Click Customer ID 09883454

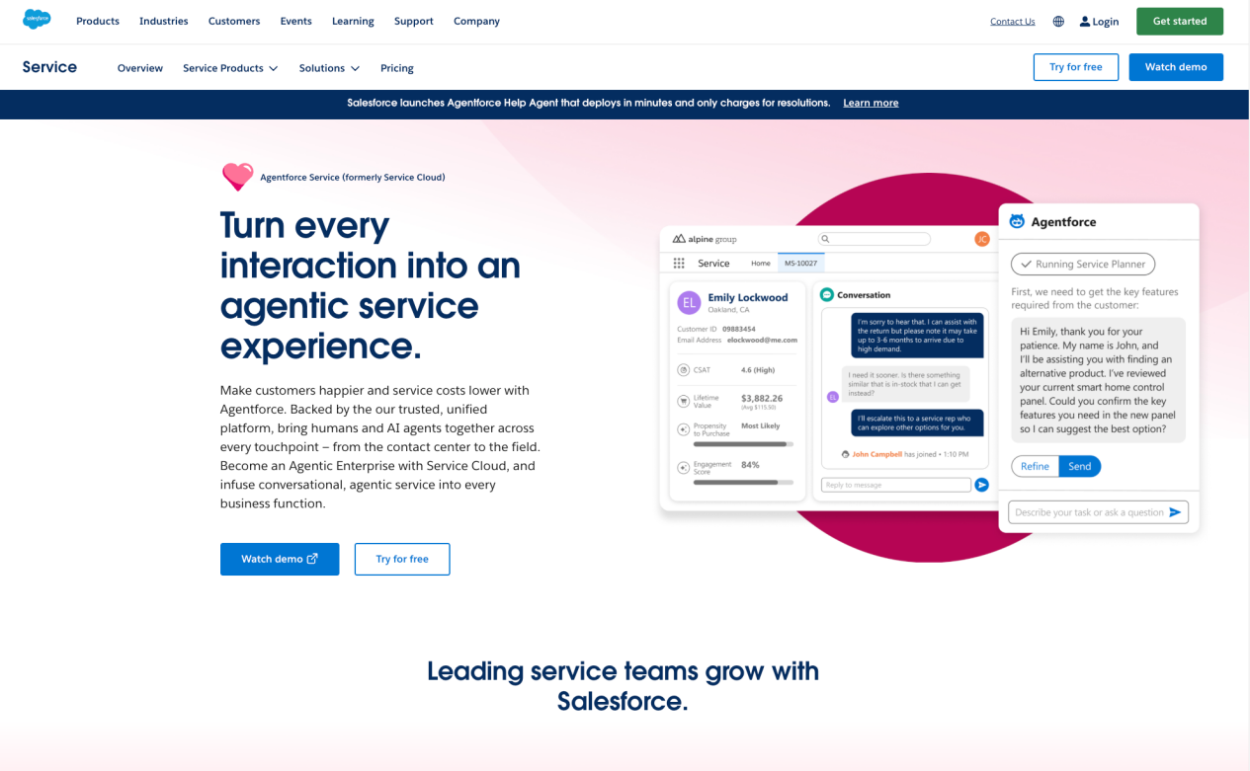[x=716, y=329]
